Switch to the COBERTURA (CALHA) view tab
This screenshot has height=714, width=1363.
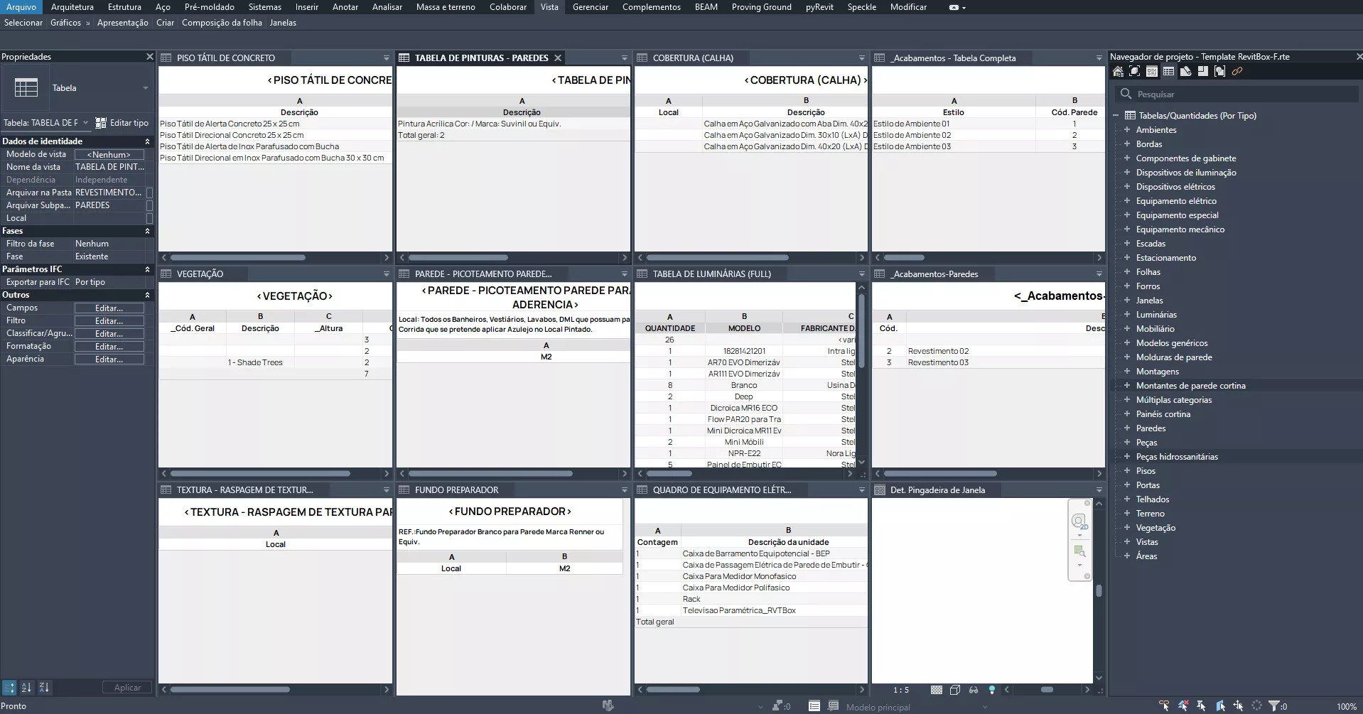click(x=692, y=58)
